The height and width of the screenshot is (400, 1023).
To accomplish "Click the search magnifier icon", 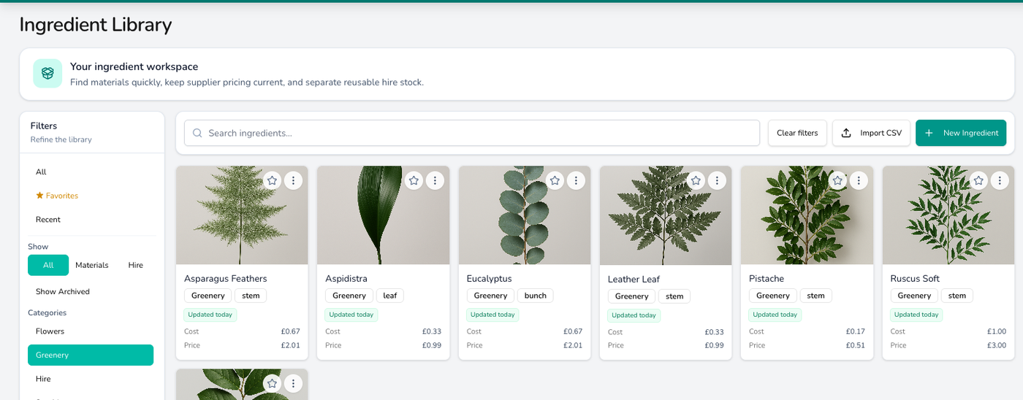I will (197, 133).
